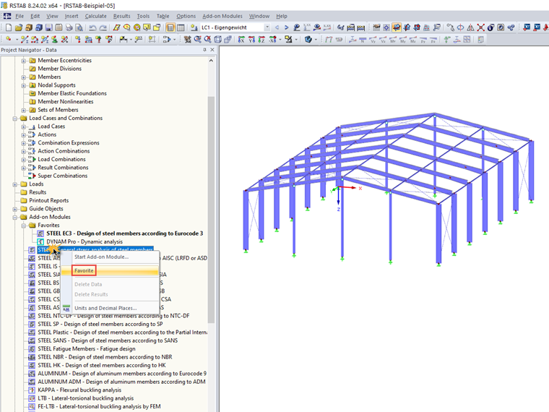Click the New model icon
Viewport: 549px width, 412px height.
[x=9, y=27]
